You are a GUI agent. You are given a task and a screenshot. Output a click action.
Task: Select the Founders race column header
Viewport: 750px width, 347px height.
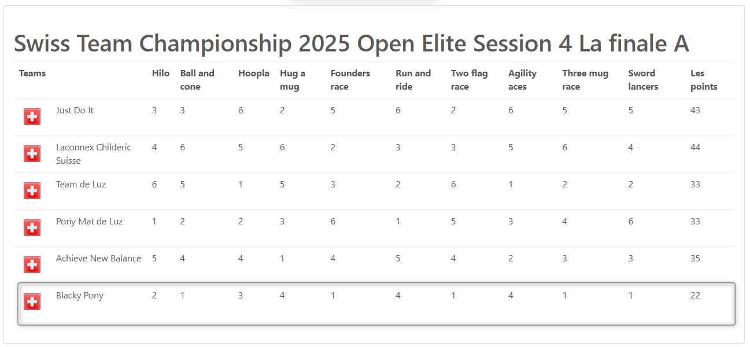point(350,80)
